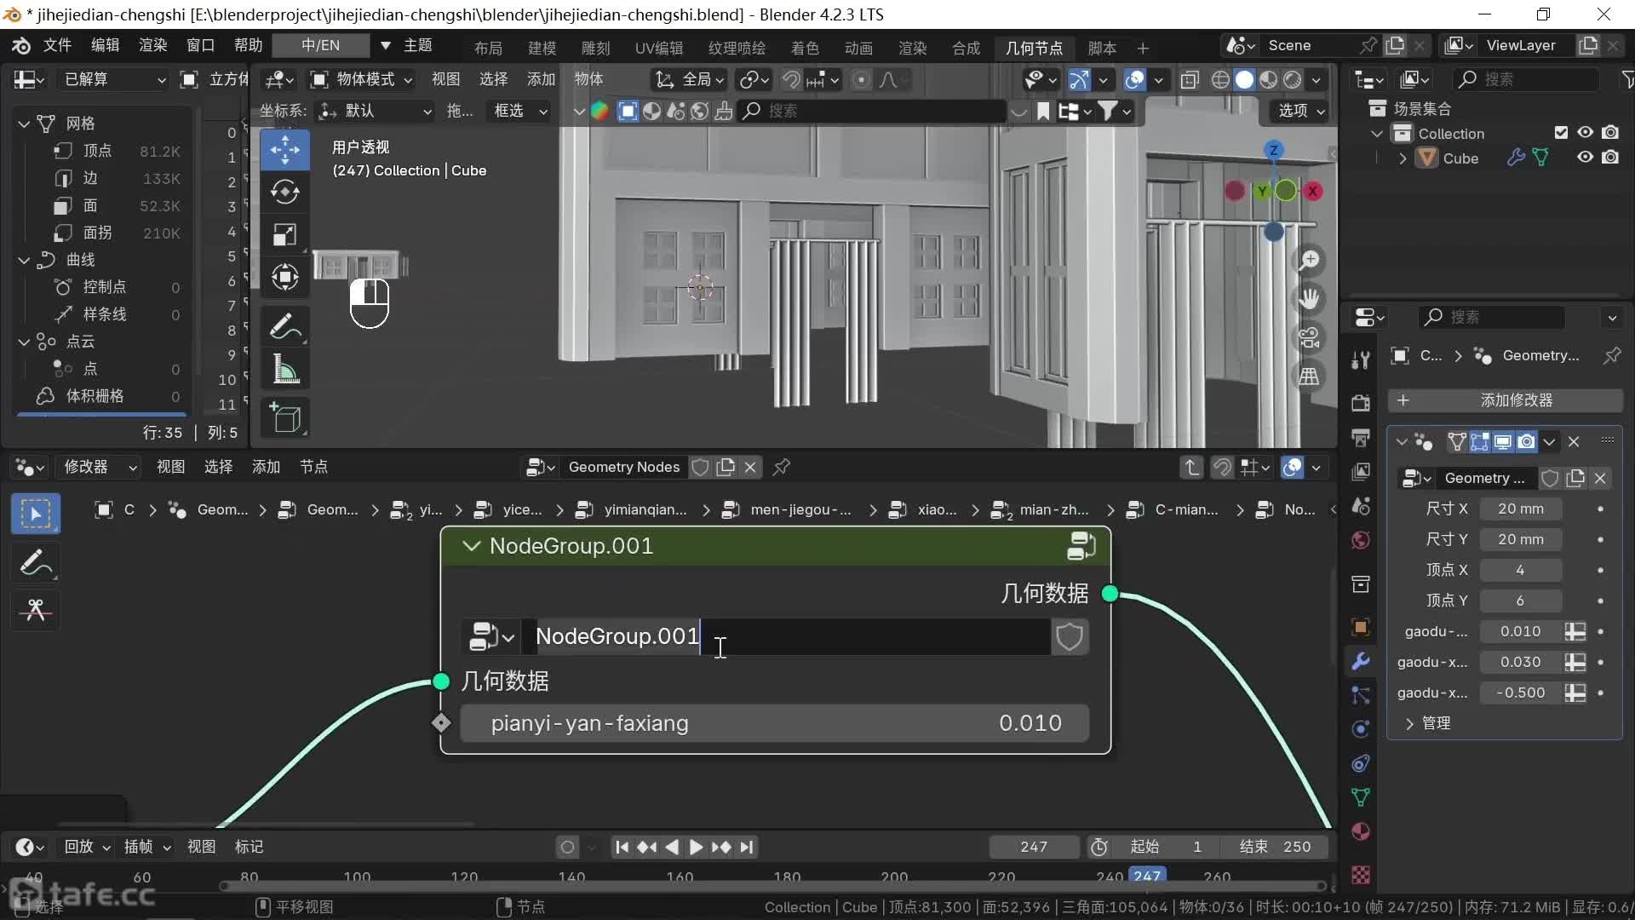This screenshot has height=920, width=1635.
Task: Select the Annotate pencil tool in viewport
Action: pyautogui.click(x=284, y=327)
